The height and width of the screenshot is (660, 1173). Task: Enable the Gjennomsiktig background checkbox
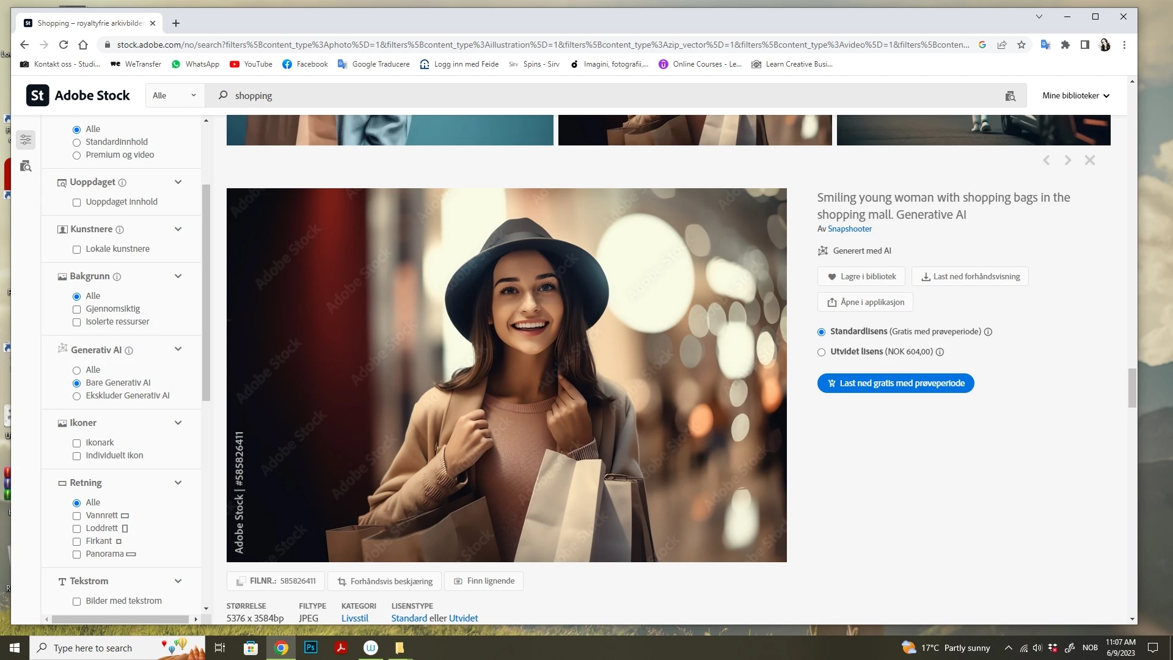click(77, 309)
